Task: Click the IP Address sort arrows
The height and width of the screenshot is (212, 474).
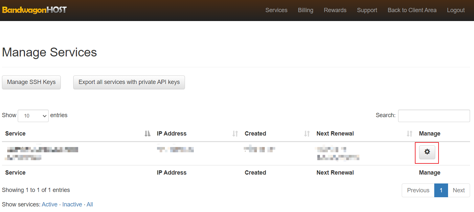Action: coord(235,134)
